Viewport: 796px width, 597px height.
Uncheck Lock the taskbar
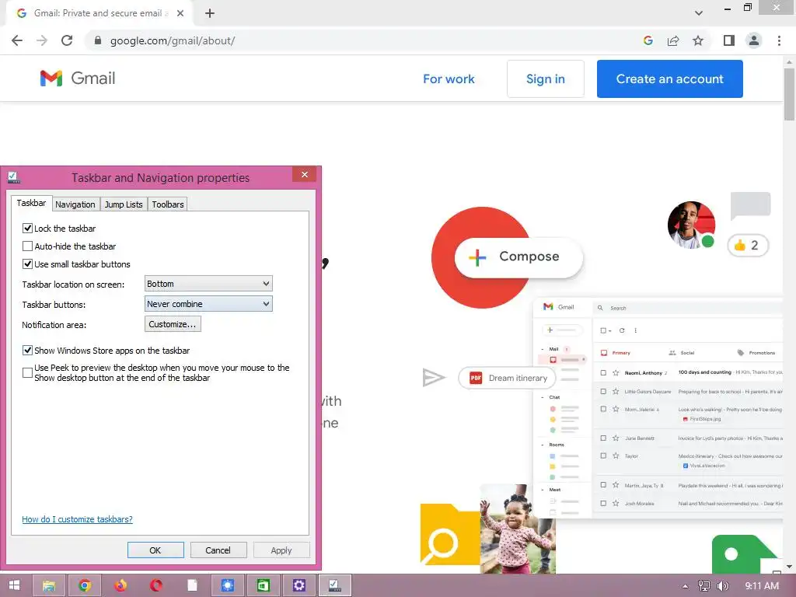click(27, 229)
